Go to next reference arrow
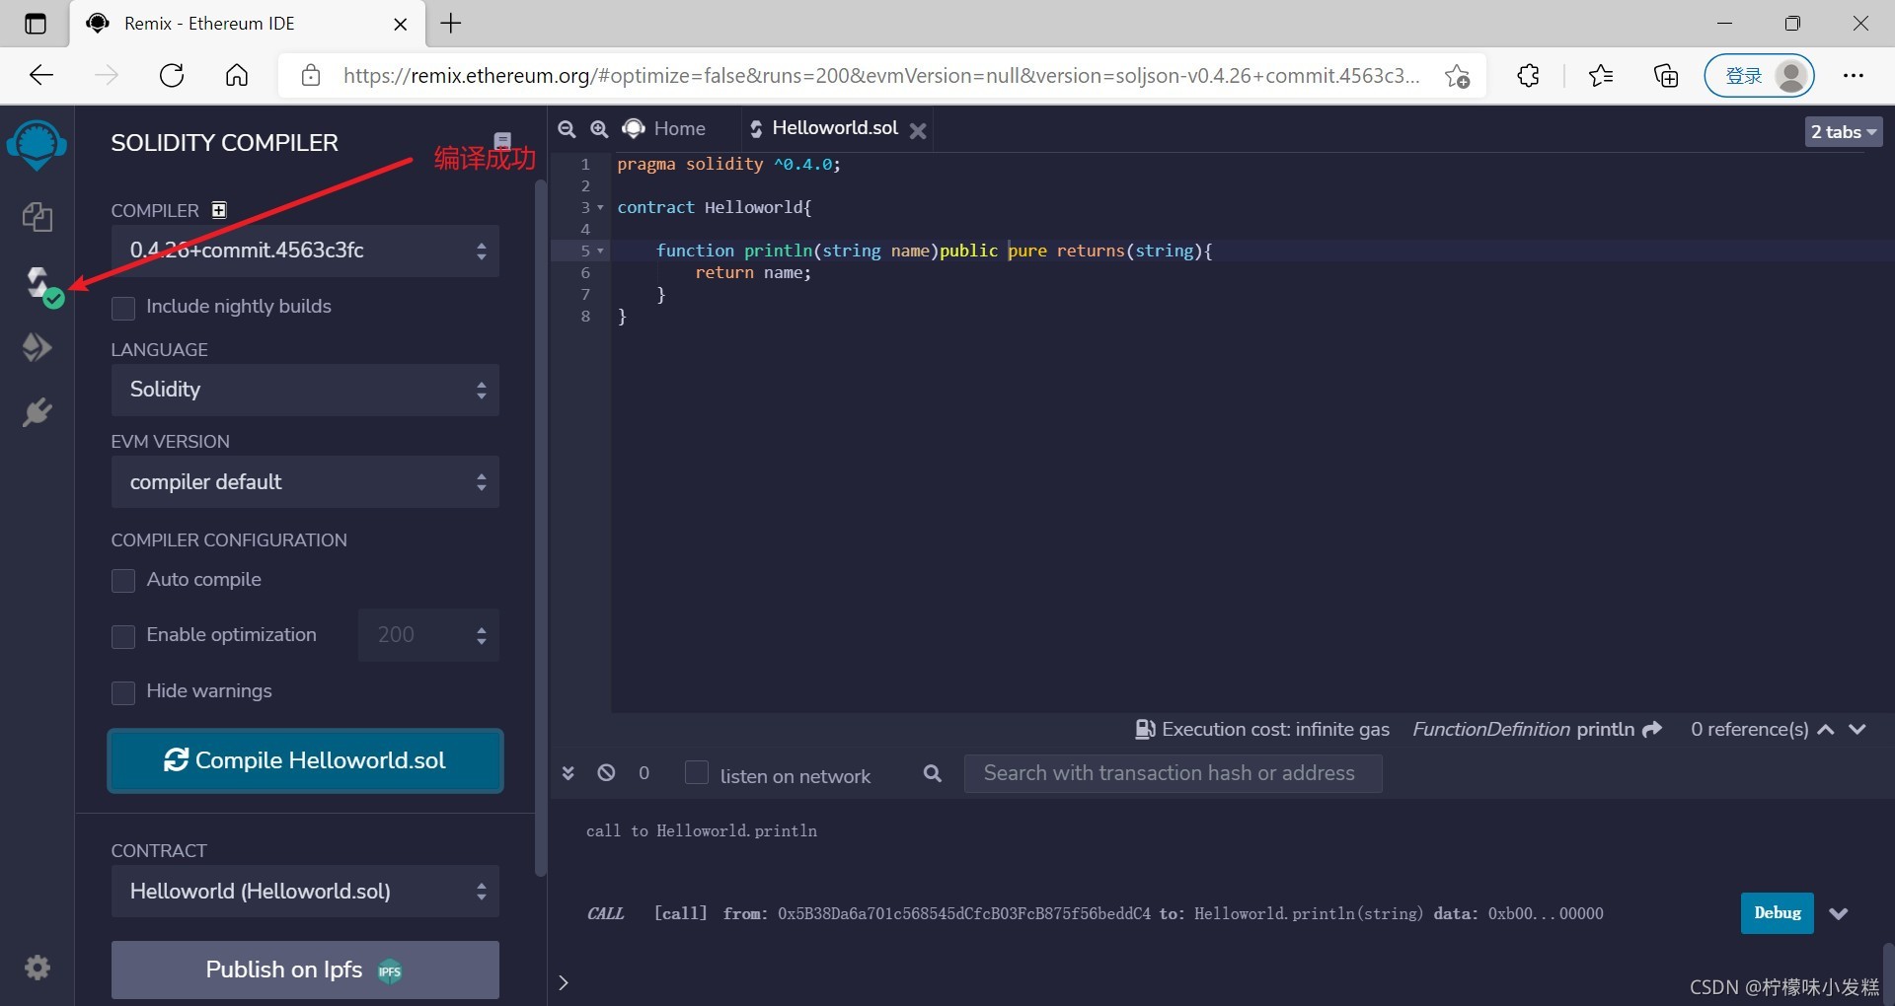1895x1006 pixels. point(1857,729)
